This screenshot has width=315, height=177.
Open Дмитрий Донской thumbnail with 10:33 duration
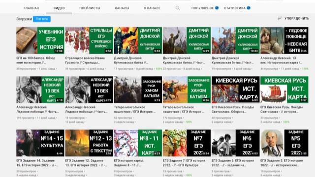[x=236, y=40]
